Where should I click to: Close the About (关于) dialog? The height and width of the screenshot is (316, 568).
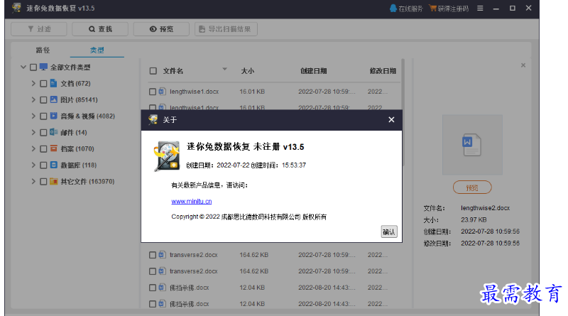tap(391, 119)
